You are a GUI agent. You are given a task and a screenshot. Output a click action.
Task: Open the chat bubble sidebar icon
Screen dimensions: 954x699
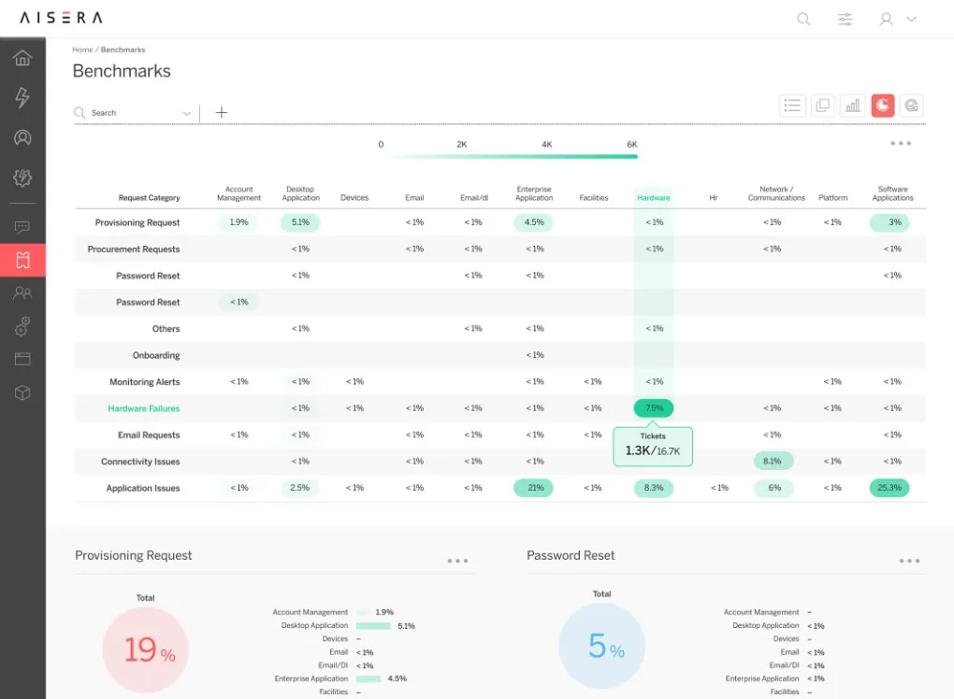(22, 227)
